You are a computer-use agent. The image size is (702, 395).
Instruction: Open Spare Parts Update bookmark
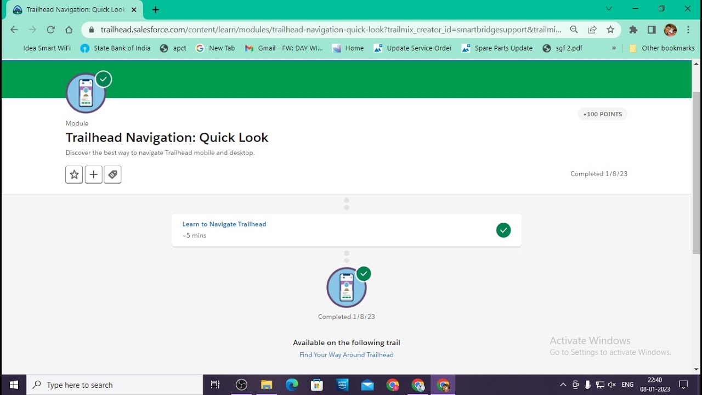pos(497,48)
